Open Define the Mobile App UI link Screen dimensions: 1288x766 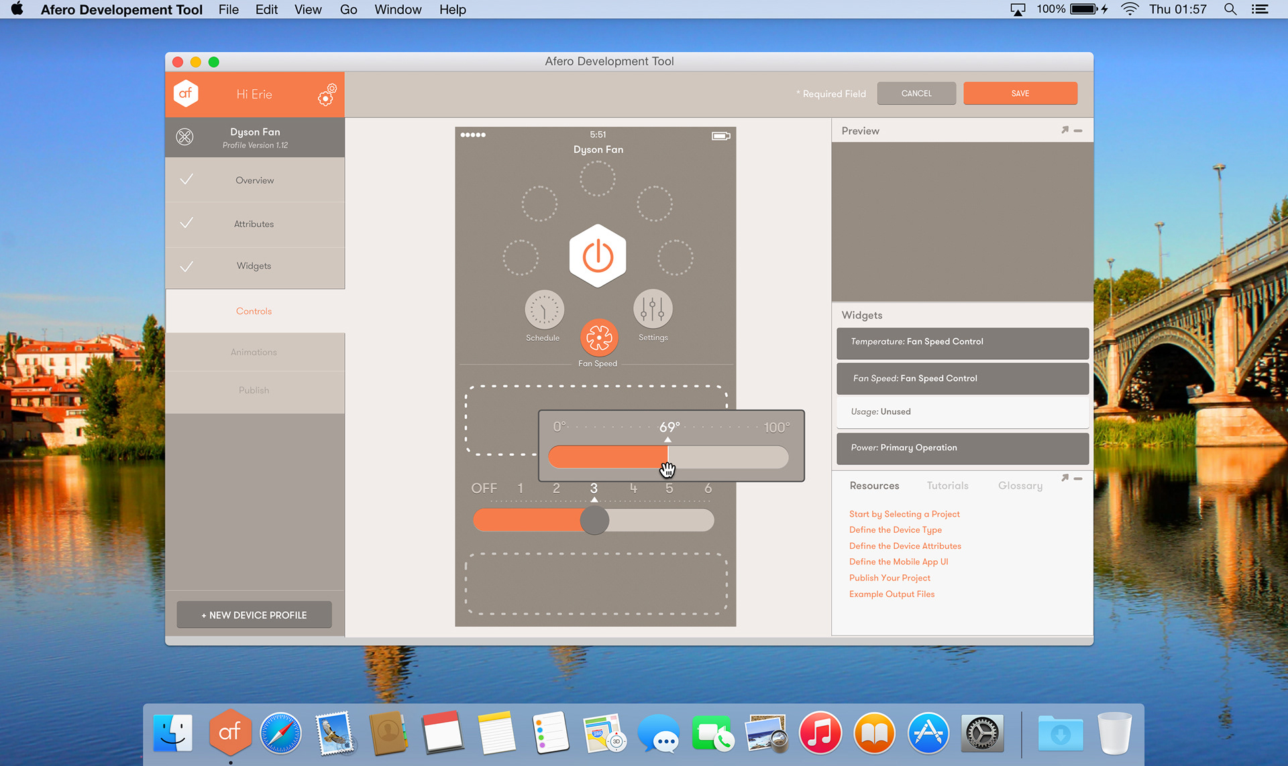point(899,562)
